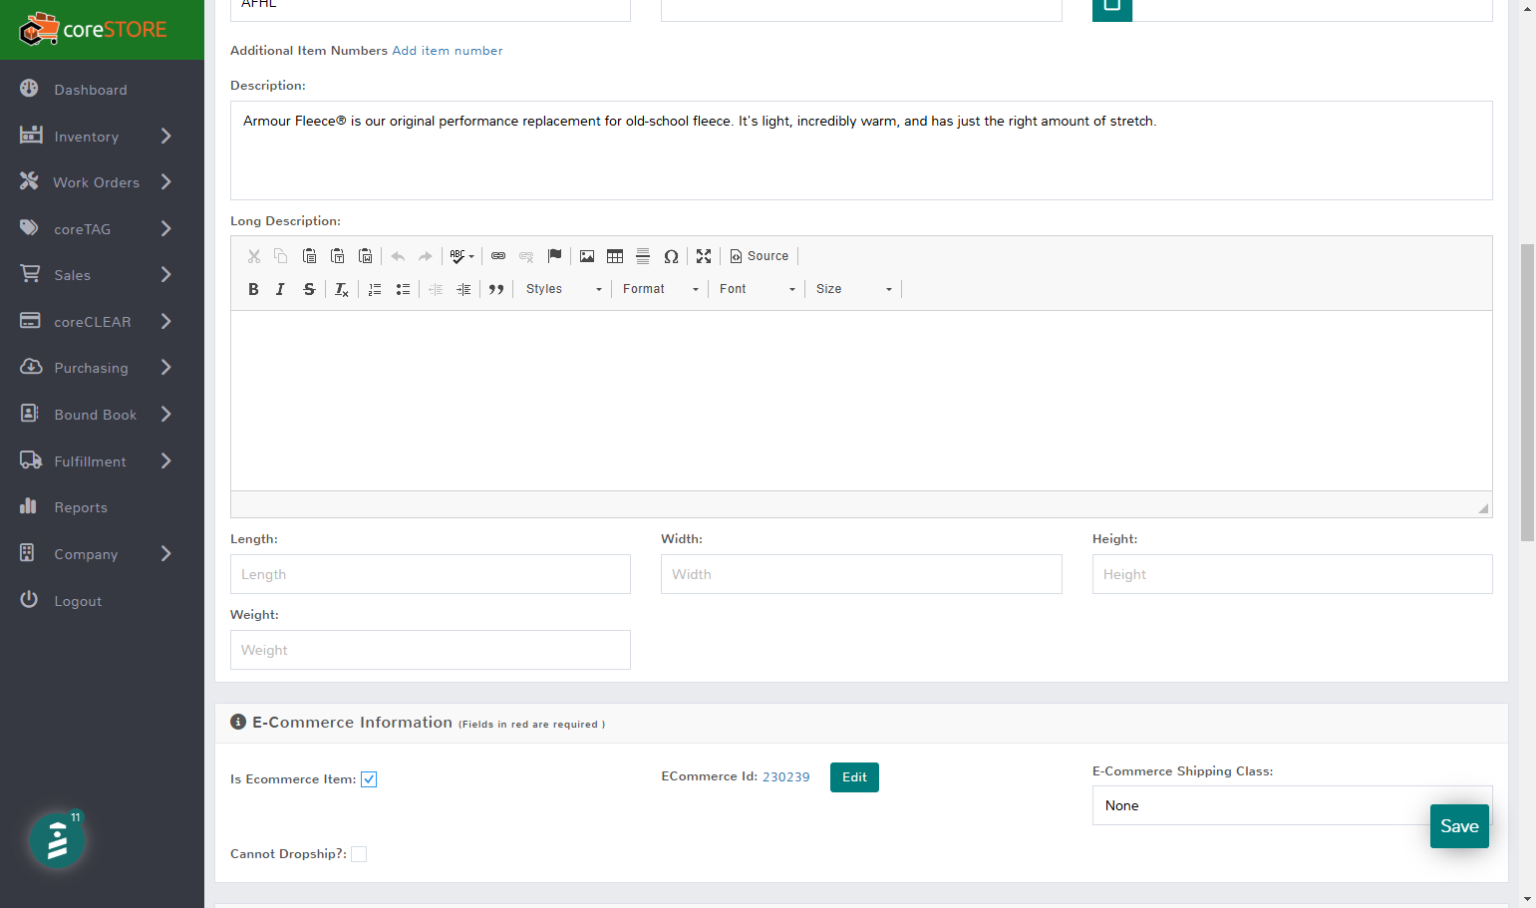Toggle Source view in the editor
Screen dimensions: 1536x908
(x=760, y=256)
